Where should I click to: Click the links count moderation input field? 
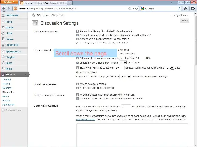(x=126, y=107)
